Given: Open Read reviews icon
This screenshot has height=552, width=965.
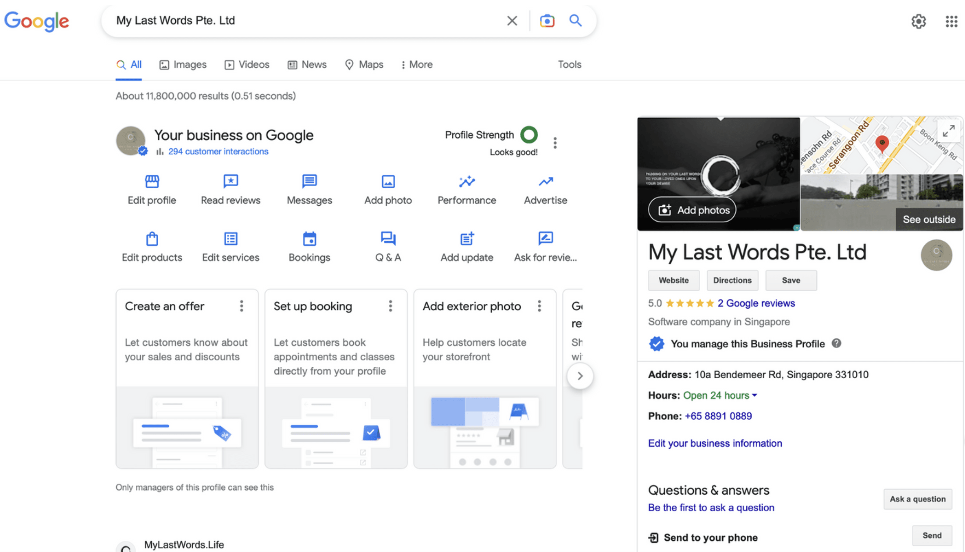Looking at the screenshot, I should [231, 181].
